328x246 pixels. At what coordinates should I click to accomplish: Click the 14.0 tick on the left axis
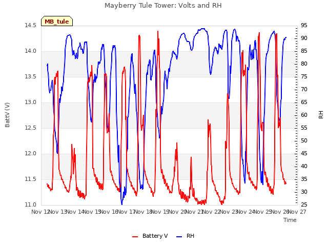pos(31,51)
